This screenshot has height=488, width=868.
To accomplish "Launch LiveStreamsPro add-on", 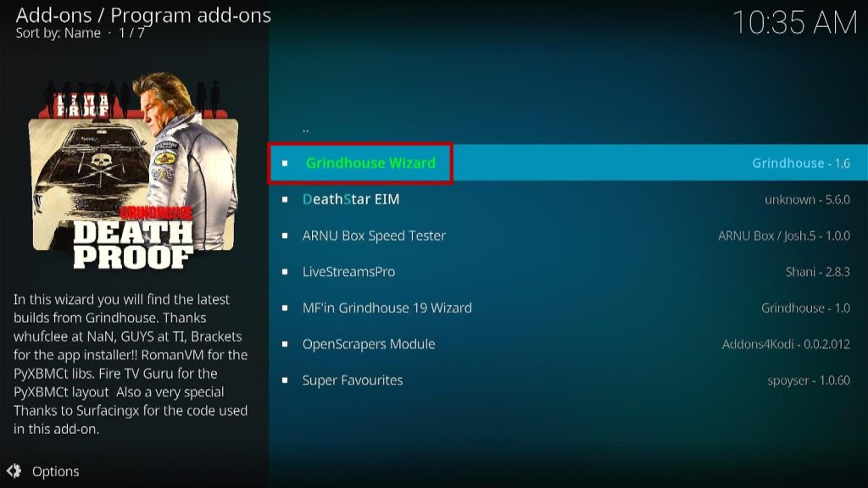I will [568, 272].
